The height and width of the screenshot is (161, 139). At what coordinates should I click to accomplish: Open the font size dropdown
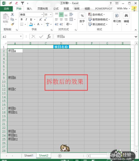click(x=51, y=15)
